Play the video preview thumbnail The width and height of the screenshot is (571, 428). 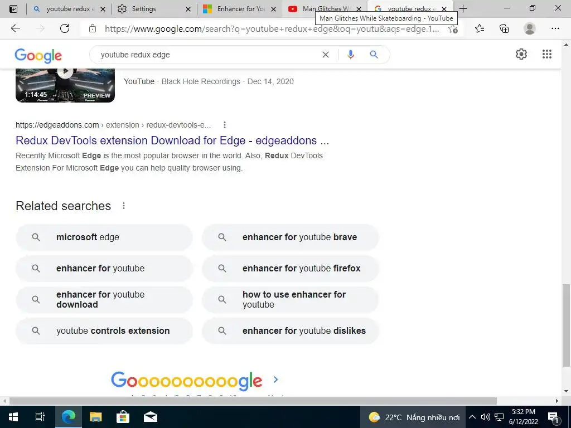pos(65,85)
